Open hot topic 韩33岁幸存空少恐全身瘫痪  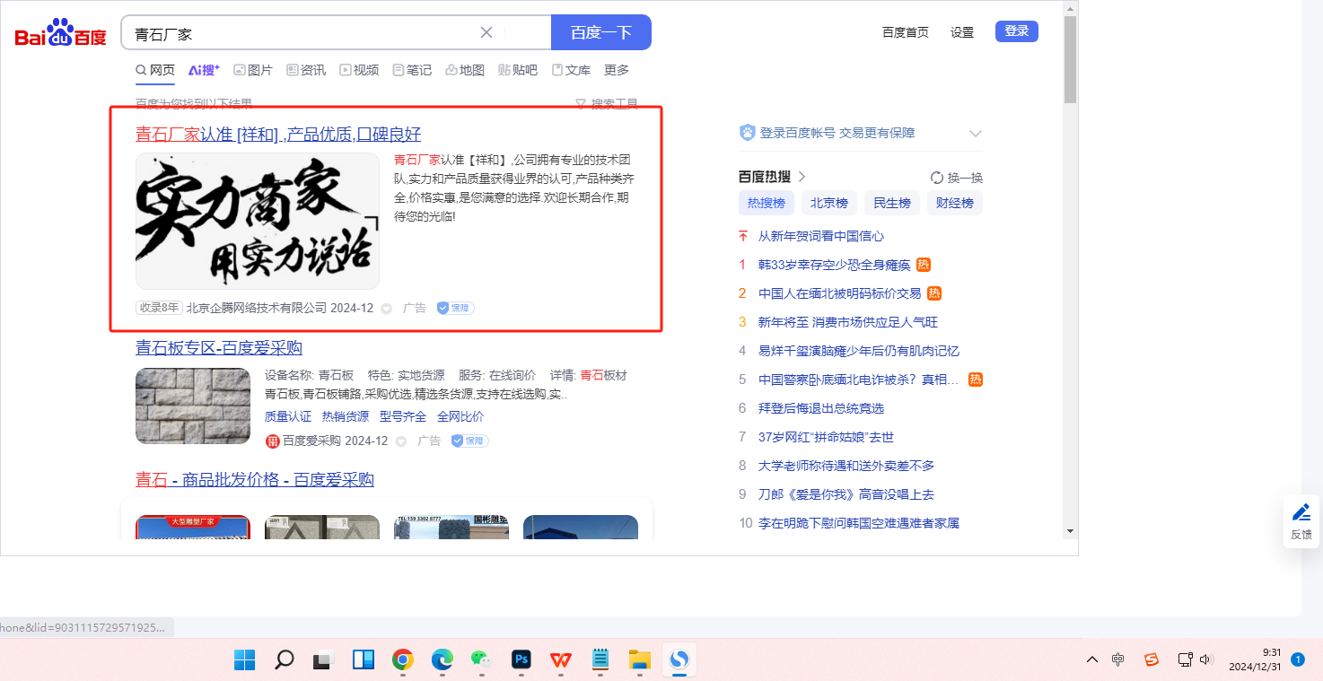[x=834, y=265]
